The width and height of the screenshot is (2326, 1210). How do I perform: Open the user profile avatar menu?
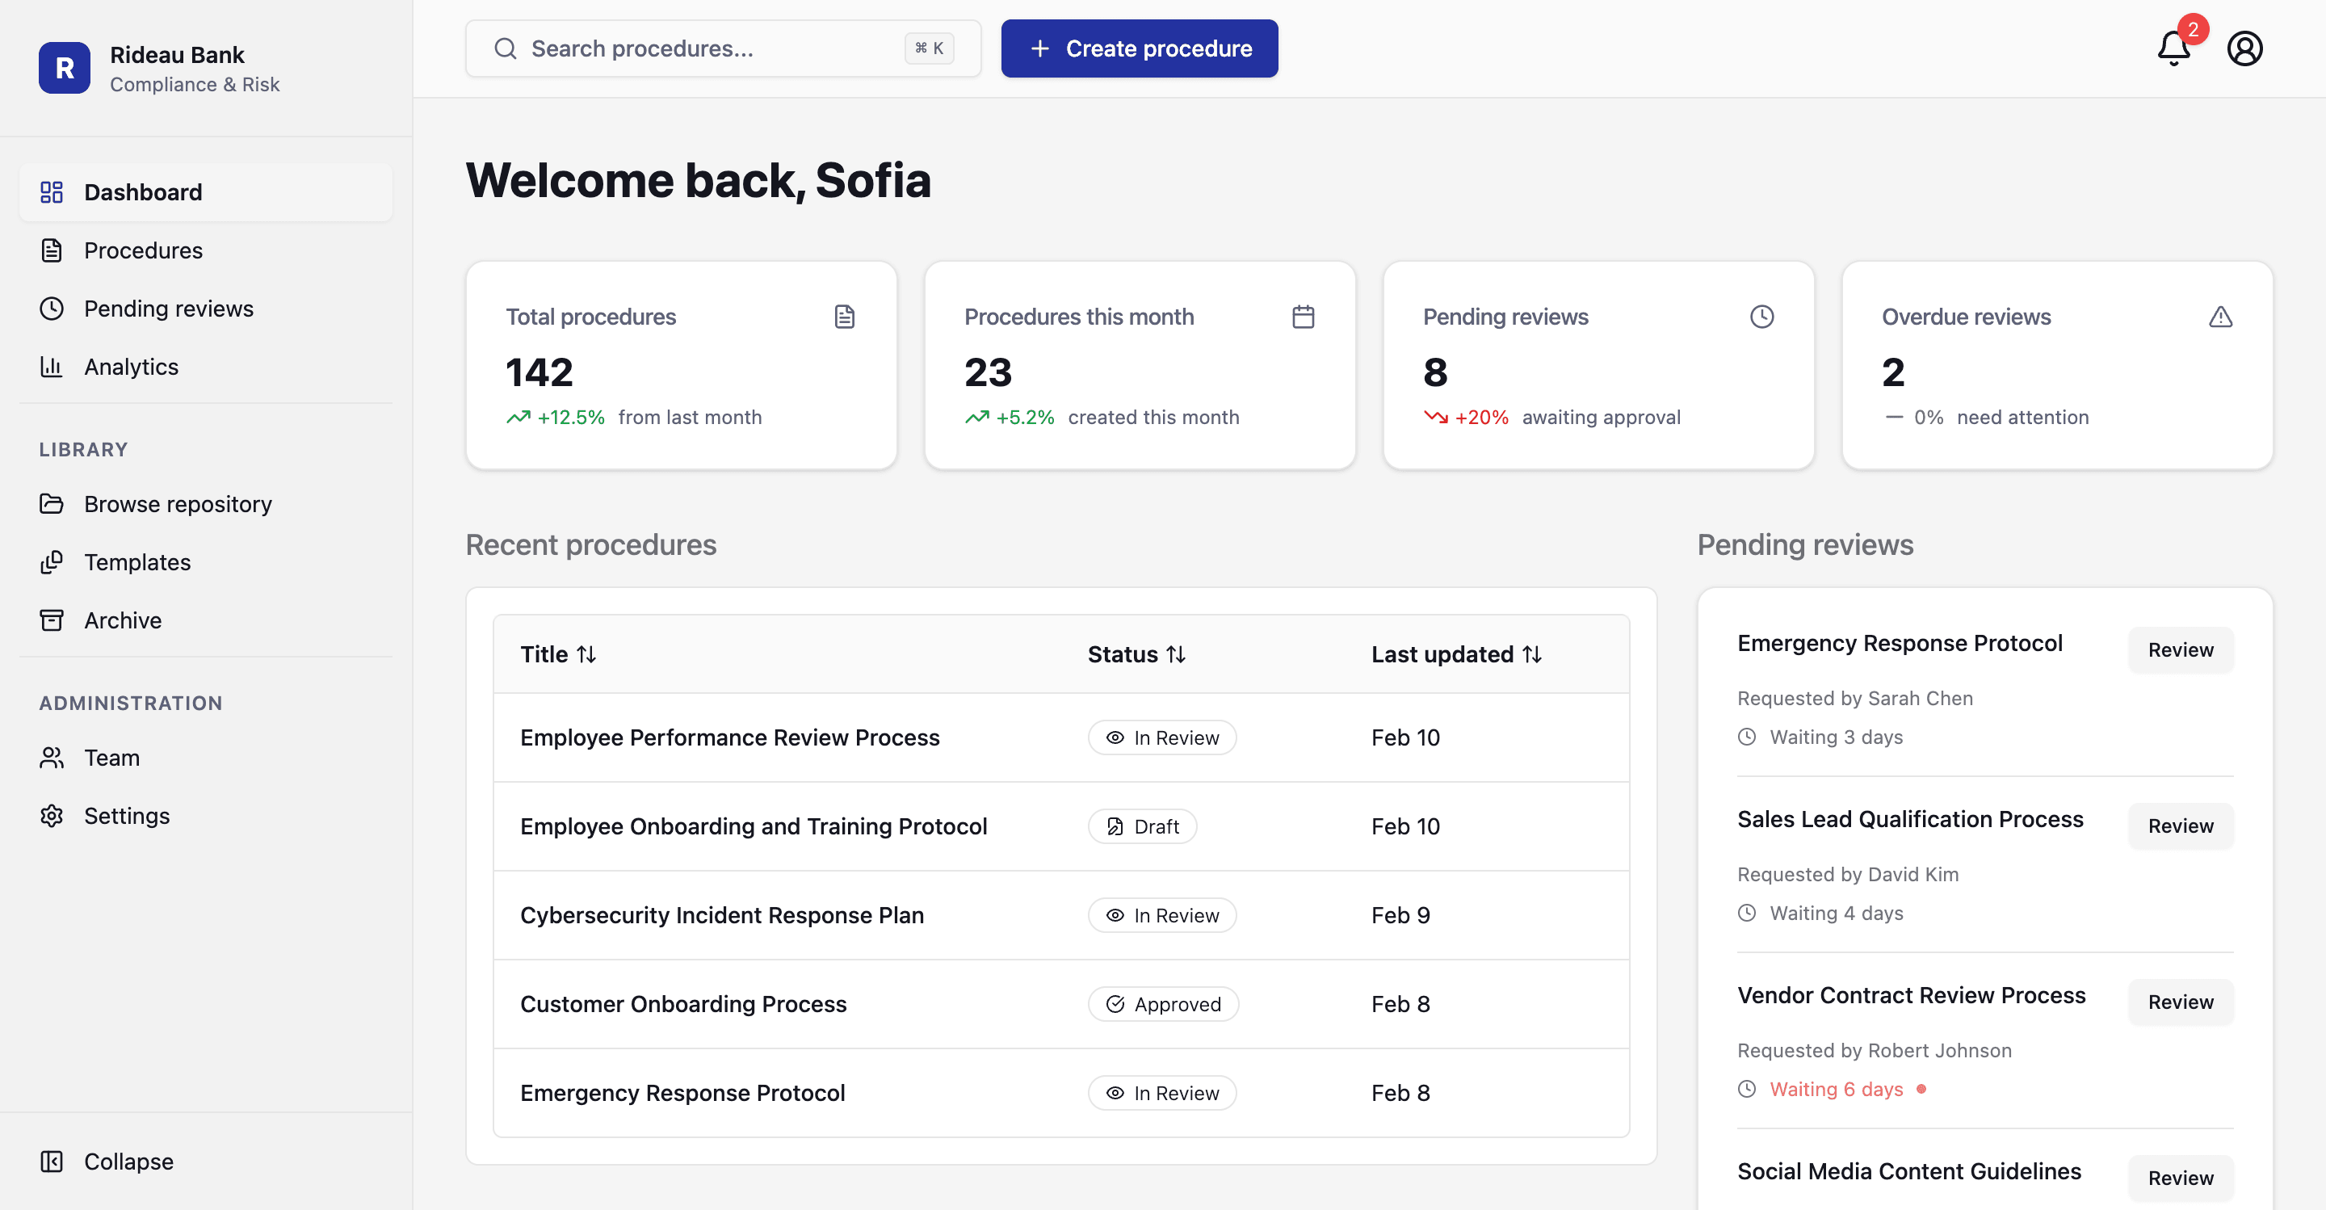tap(2245, 48)
